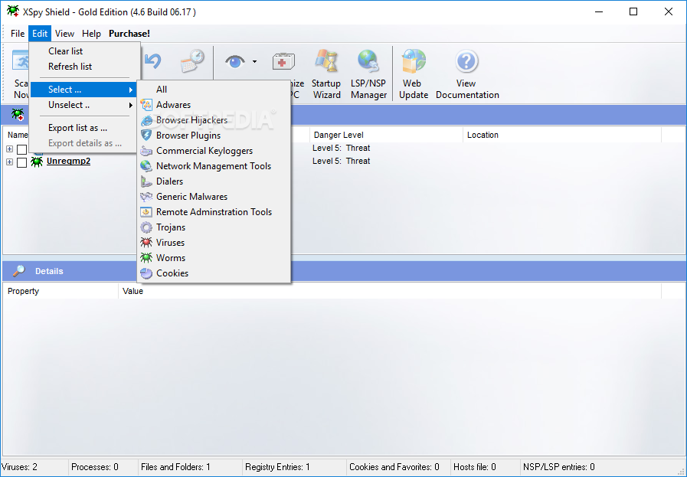
Task: Sort by Danger Level column header
Action: pyautogui.click(x=386, y=135)
